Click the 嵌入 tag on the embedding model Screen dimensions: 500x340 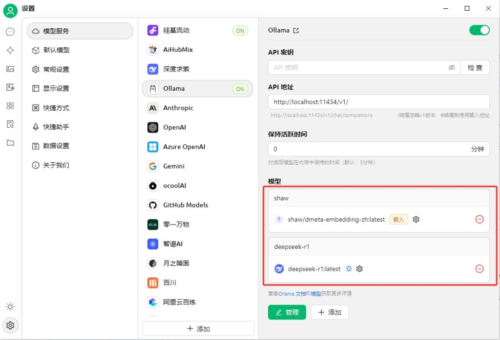[x=398, y=220]
